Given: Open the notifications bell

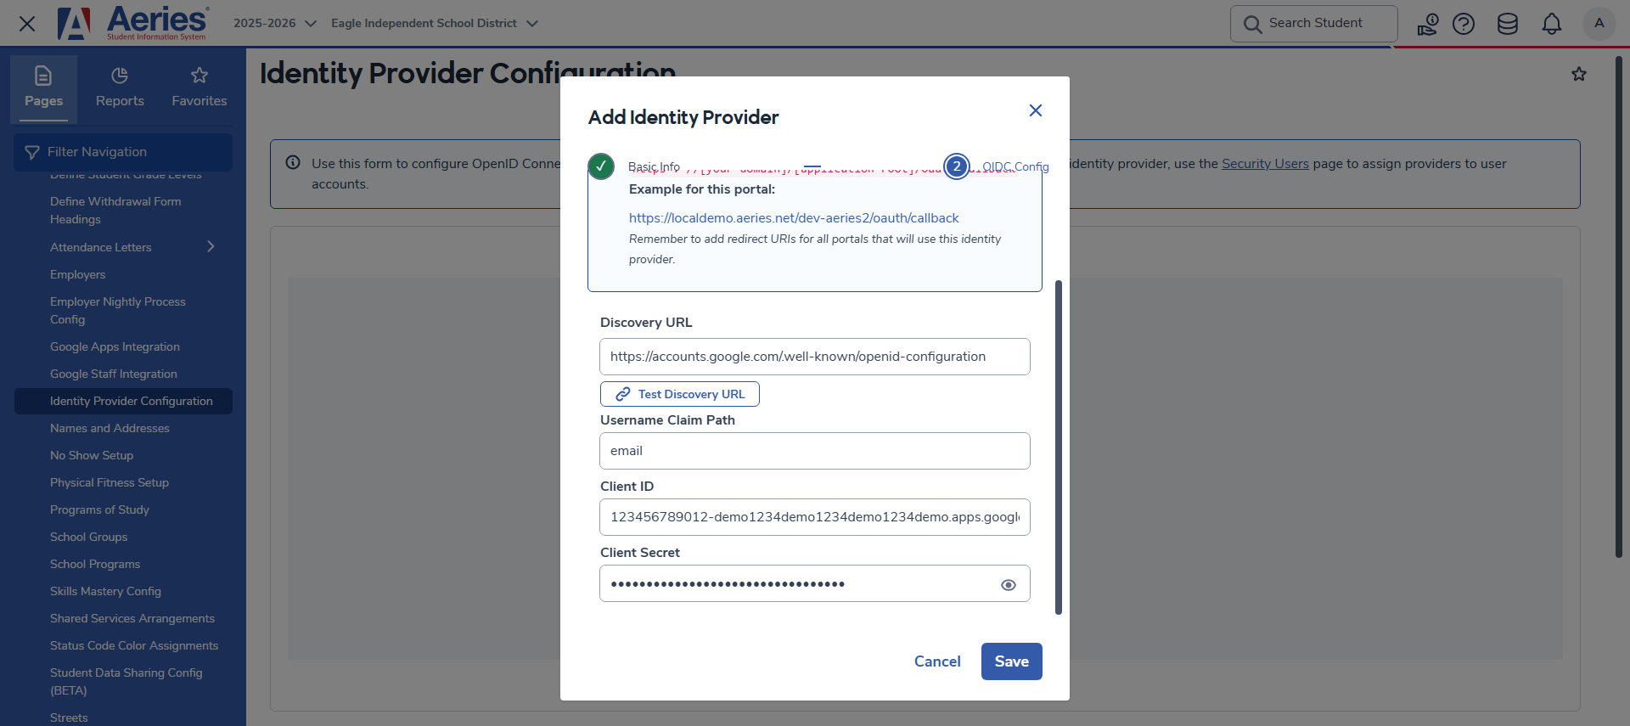Looking at the screenshot, I should tap(1552, 23).
